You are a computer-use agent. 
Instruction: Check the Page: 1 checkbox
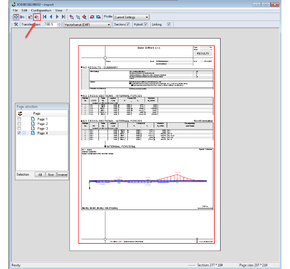click(19, 119)
